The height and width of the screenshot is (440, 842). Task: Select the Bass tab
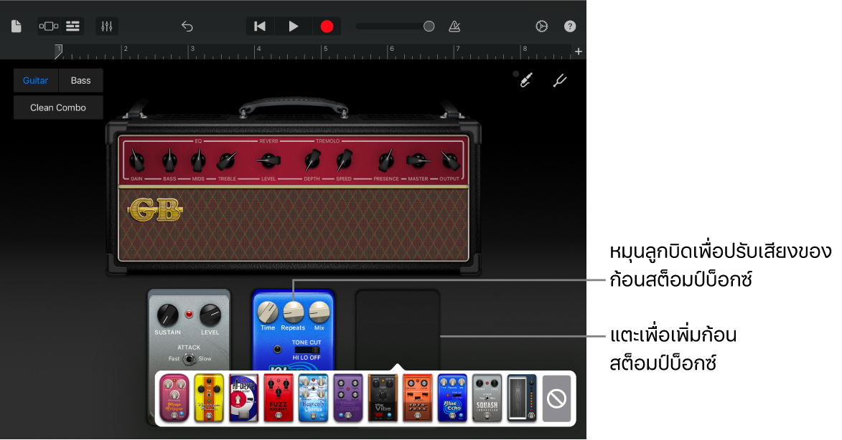(x=80, y=80)
